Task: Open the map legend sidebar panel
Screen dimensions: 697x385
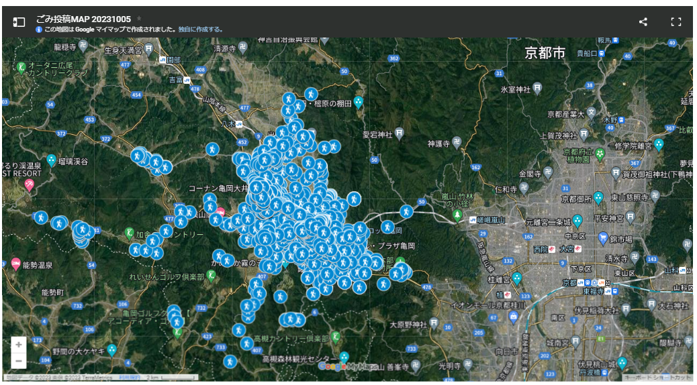Action: [x=19, y=21]
